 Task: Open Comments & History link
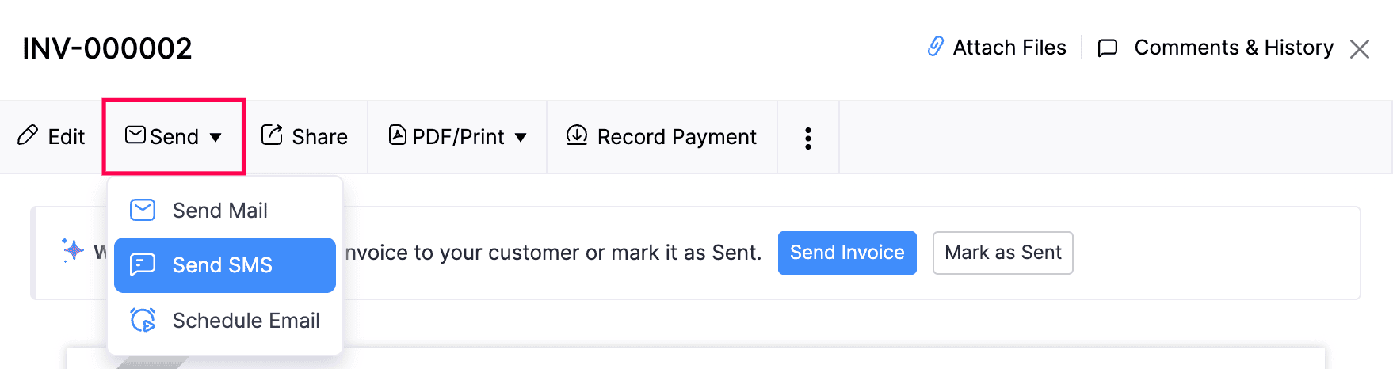point(1234,48)
